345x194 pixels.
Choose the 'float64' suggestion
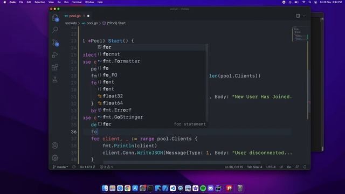(152, 103)
